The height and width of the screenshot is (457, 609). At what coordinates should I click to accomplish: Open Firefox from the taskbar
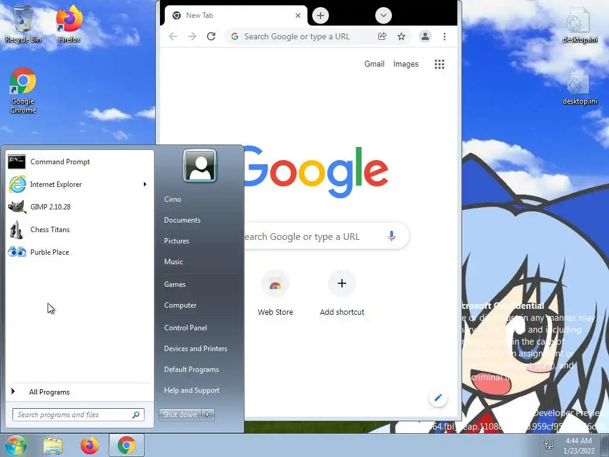click(90, 445)
